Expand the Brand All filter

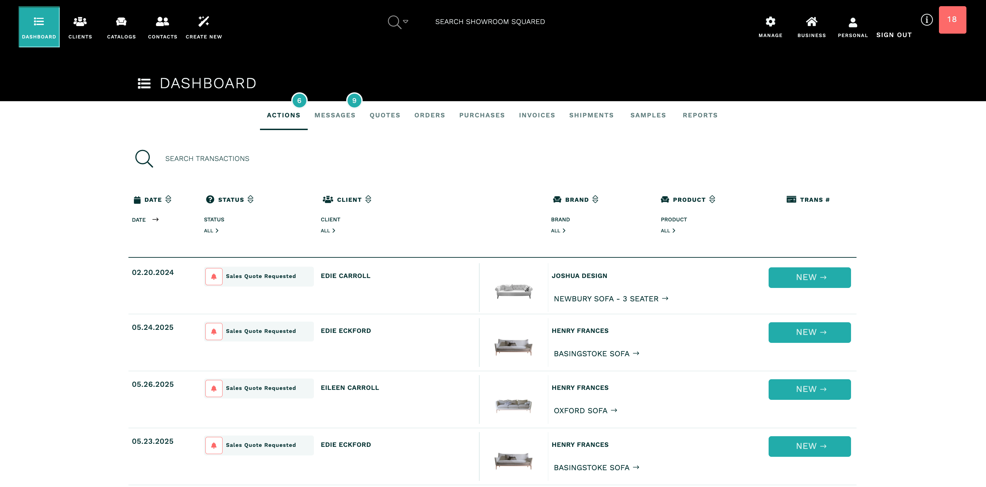point(558,230)
